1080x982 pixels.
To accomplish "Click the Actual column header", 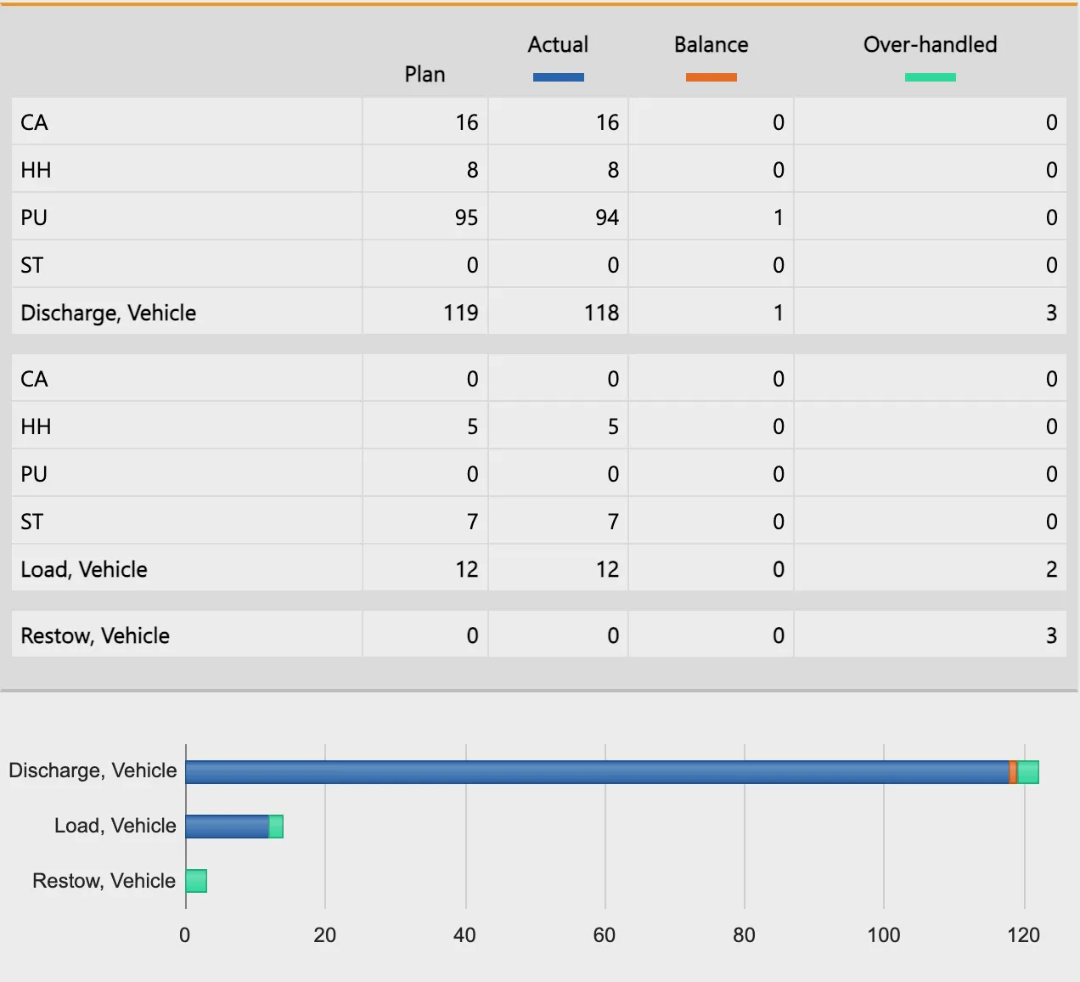I will (558, 45).
